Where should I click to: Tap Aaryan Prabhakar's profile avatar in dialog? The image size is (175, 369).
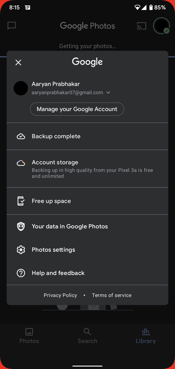tap(21, 88)
